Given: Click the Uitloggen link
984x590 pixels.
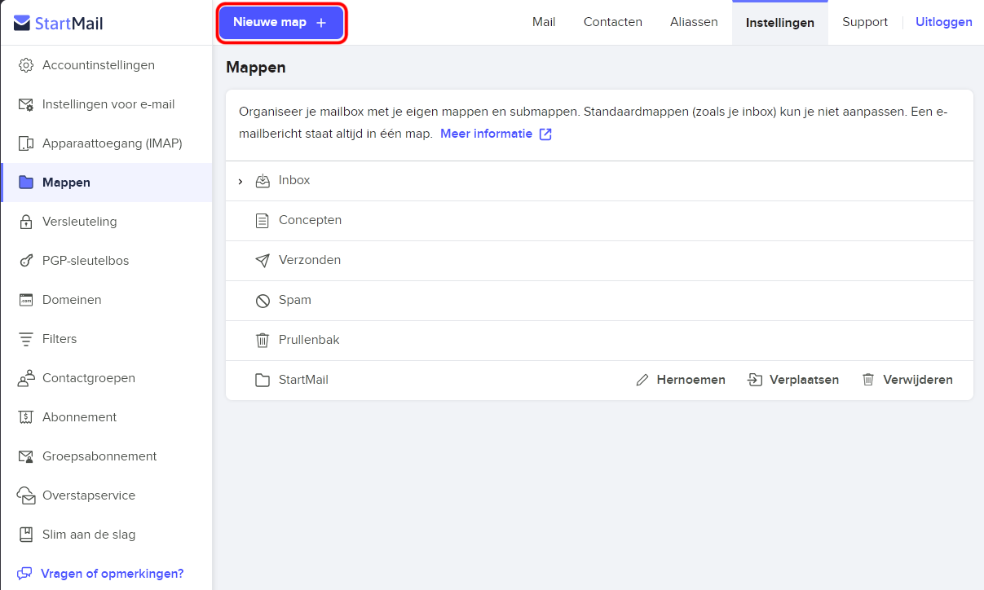Looking at the screenshot, I should tap(944, 22).
